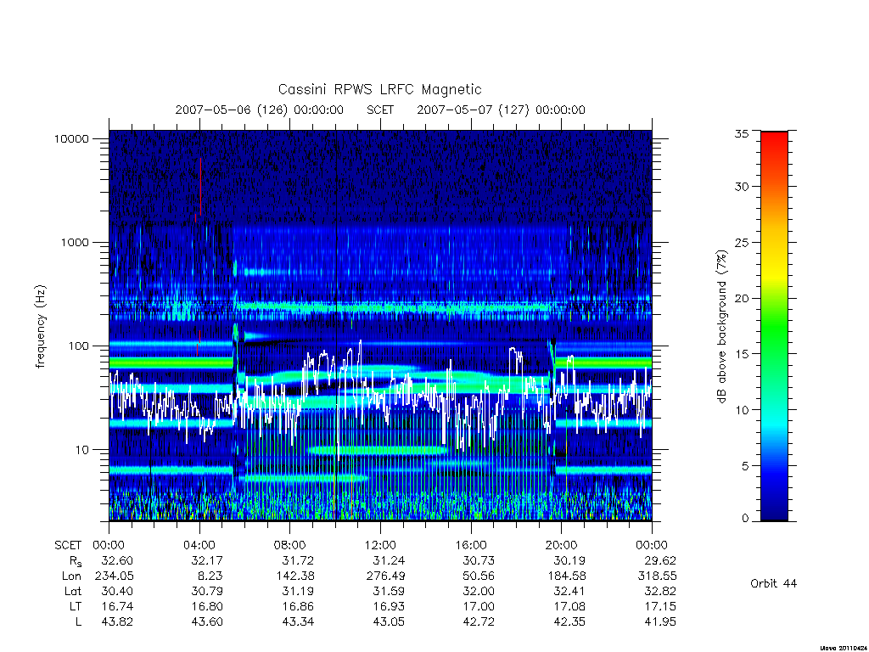Viewport: 869px width, 652px height.
Task: Click Rs value 31.24
Action: [x=389, y=560]
